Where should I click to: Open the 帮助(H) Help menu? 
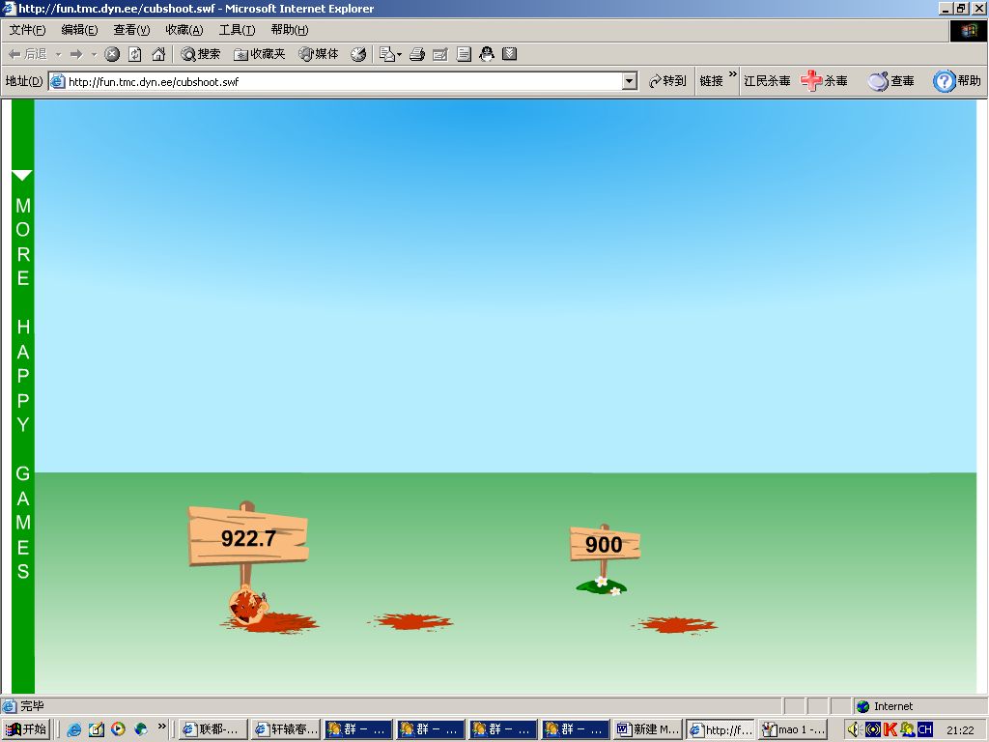coord(290,30)
